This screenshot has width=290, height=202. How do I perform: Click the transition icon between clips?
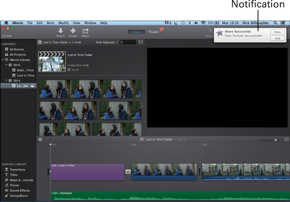[x=128, y=172]
